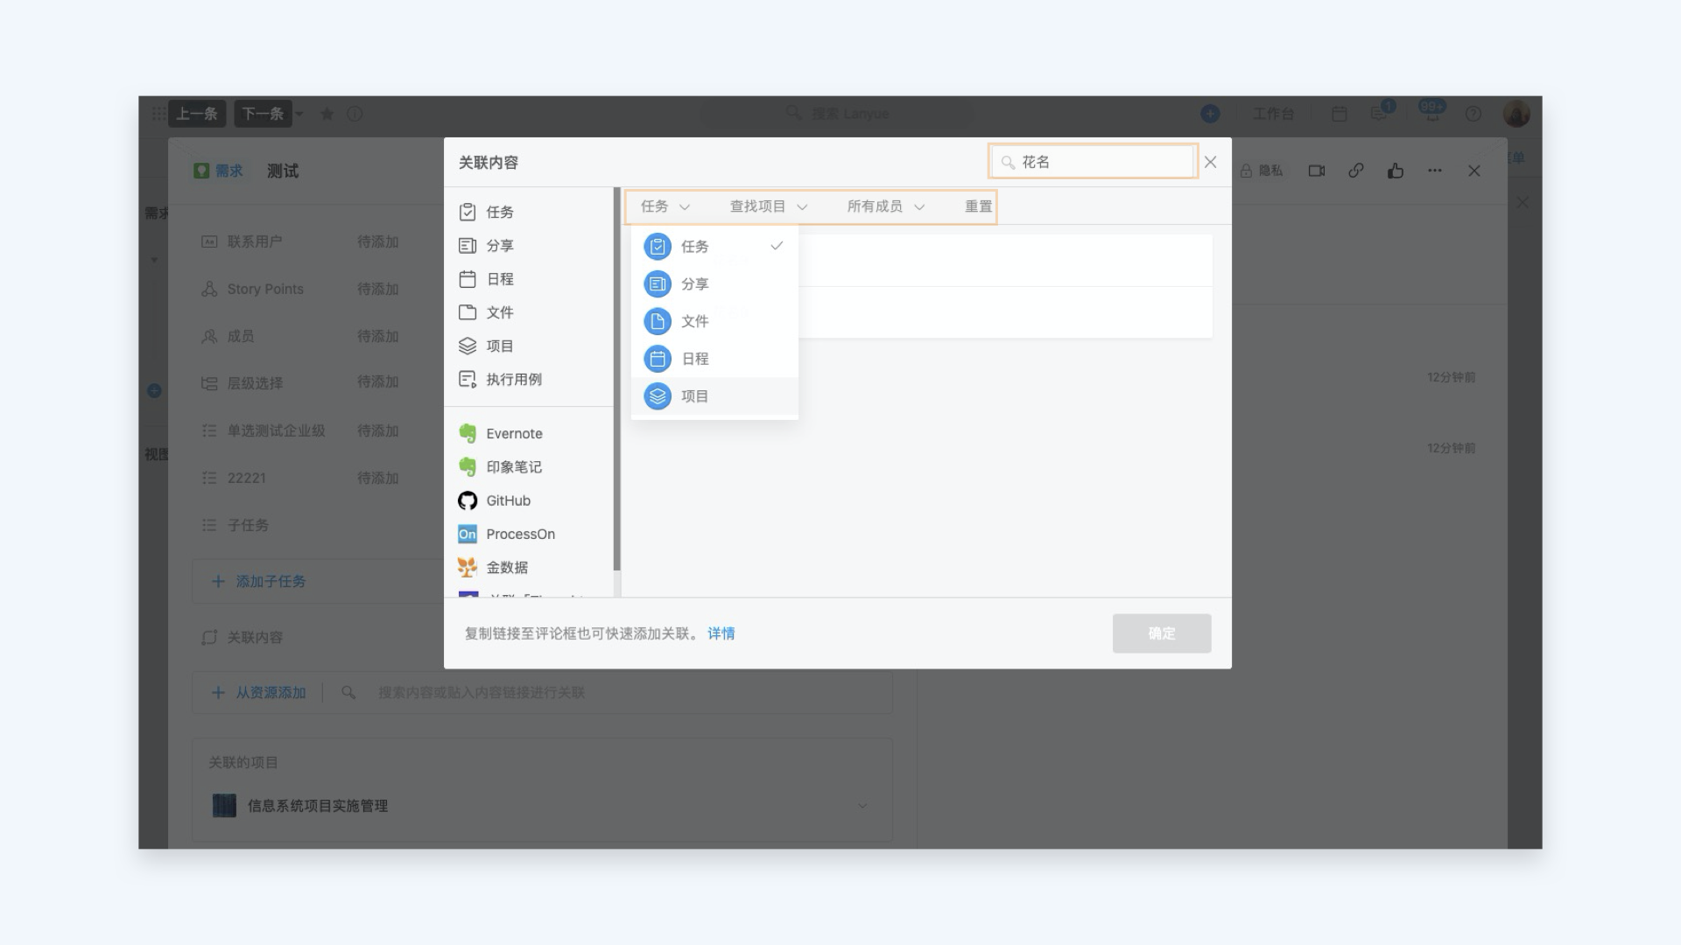Open the 印象笔记 integration
Screen dimensions: 1681x945
[529, 466]
